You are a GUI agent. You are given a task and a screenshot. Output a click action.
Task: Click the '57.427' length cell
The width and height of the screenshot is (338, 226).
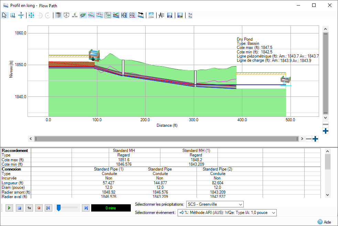[109, 183]
